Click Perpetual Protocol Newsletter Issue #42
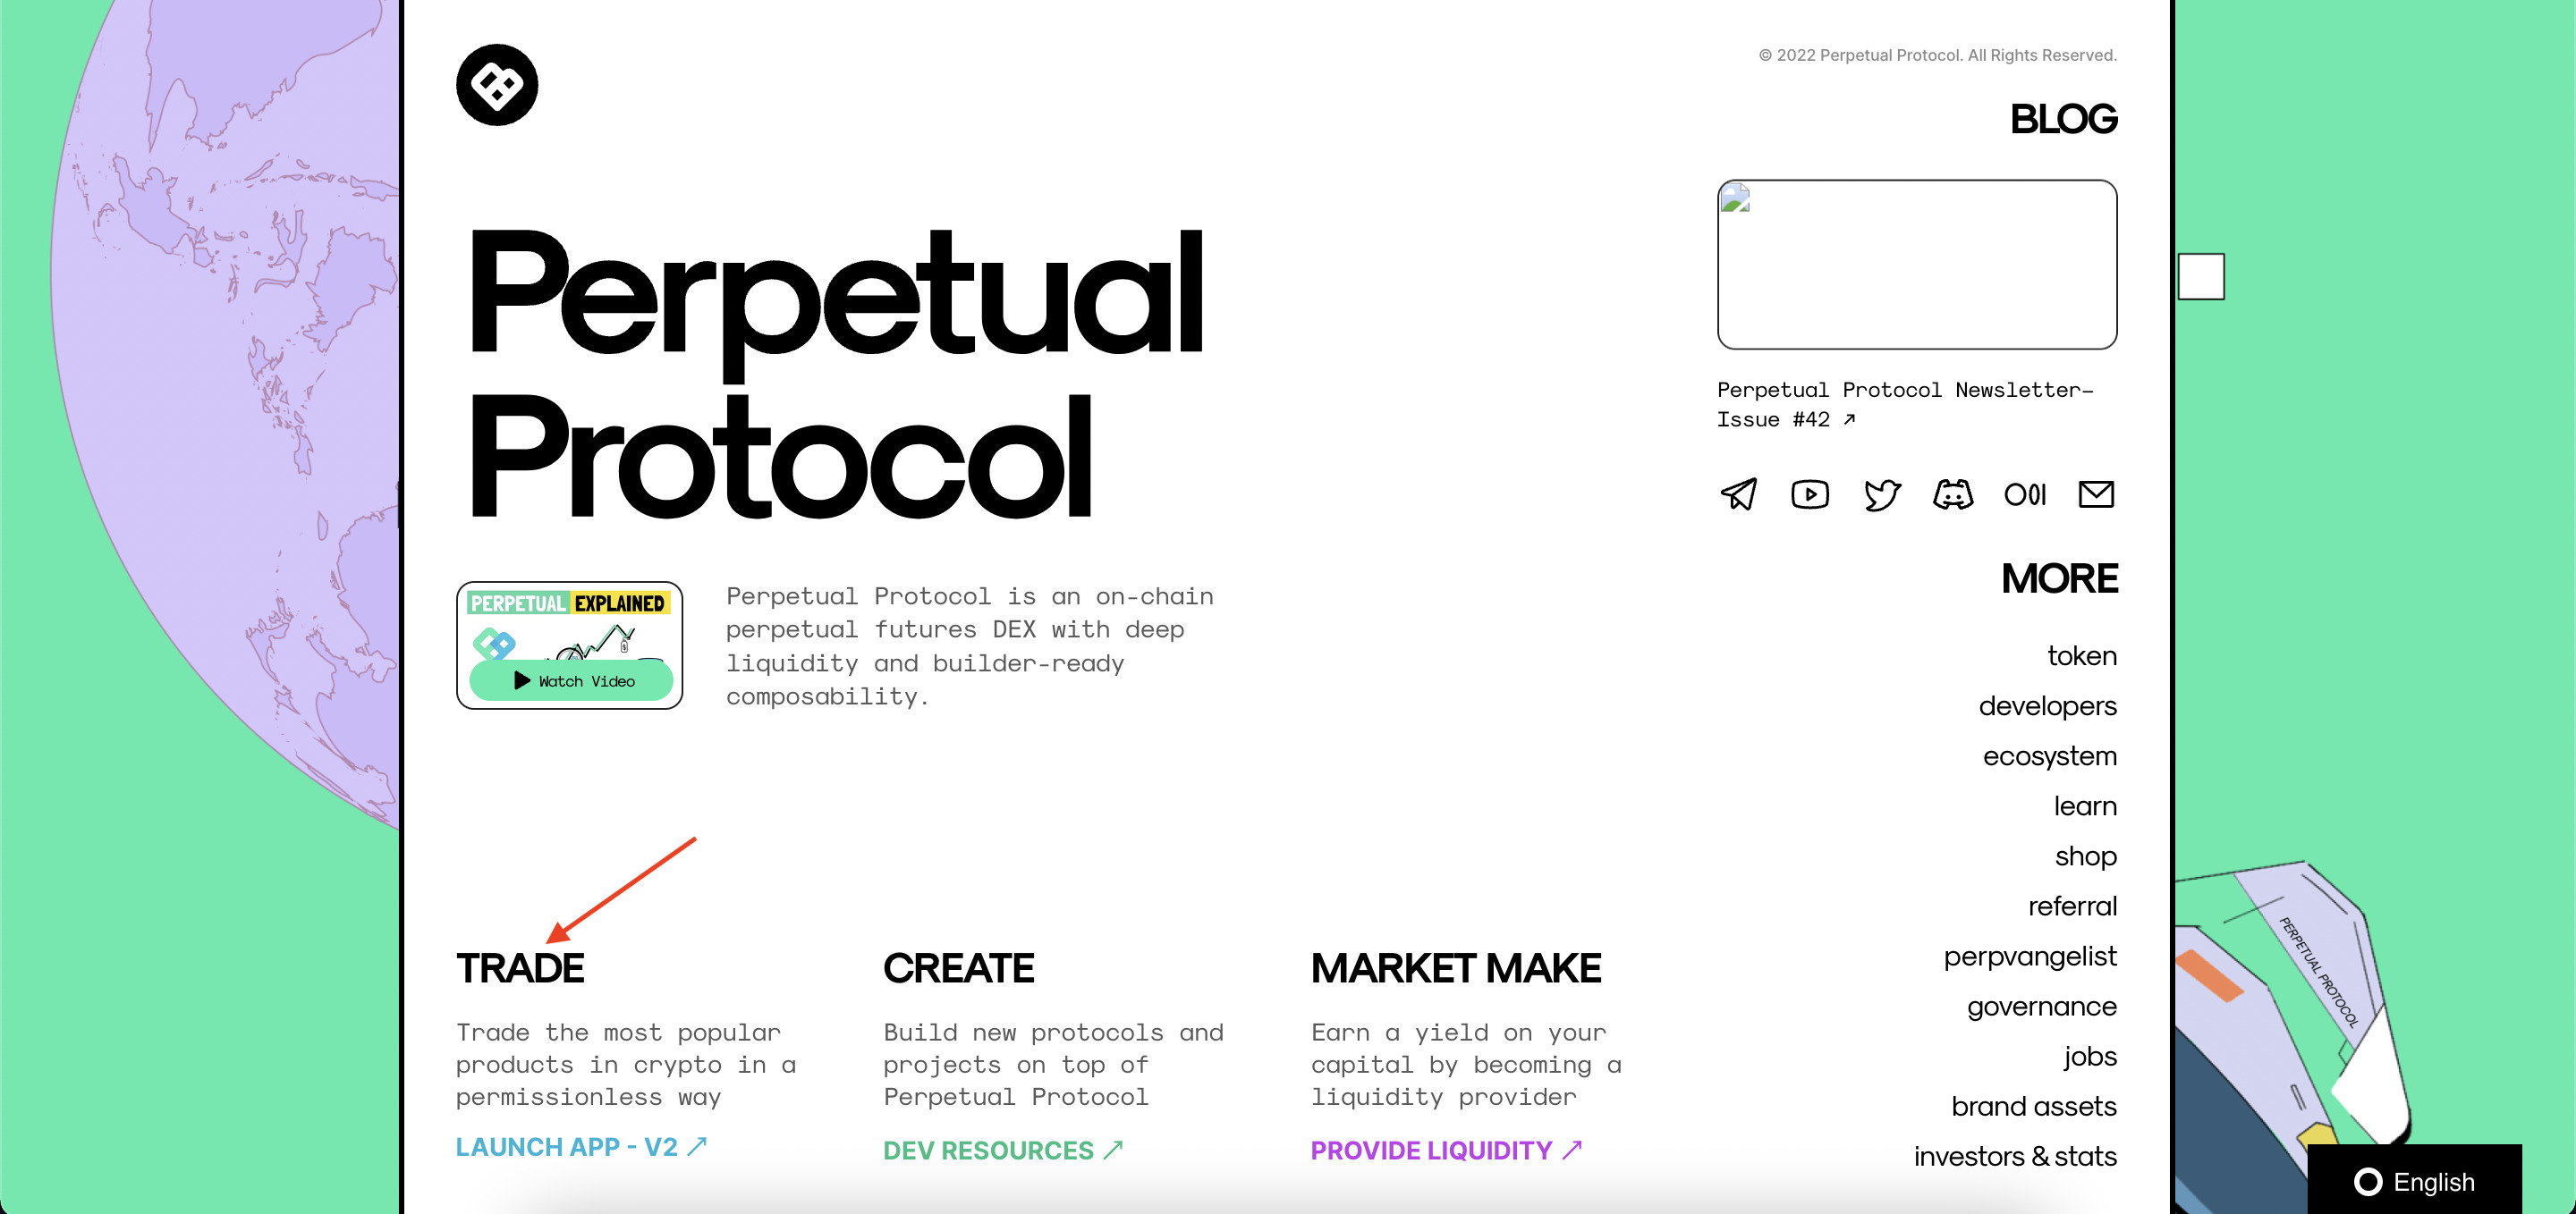The width and height of the screenshot is (2576, 1214). click(1906, 404)
